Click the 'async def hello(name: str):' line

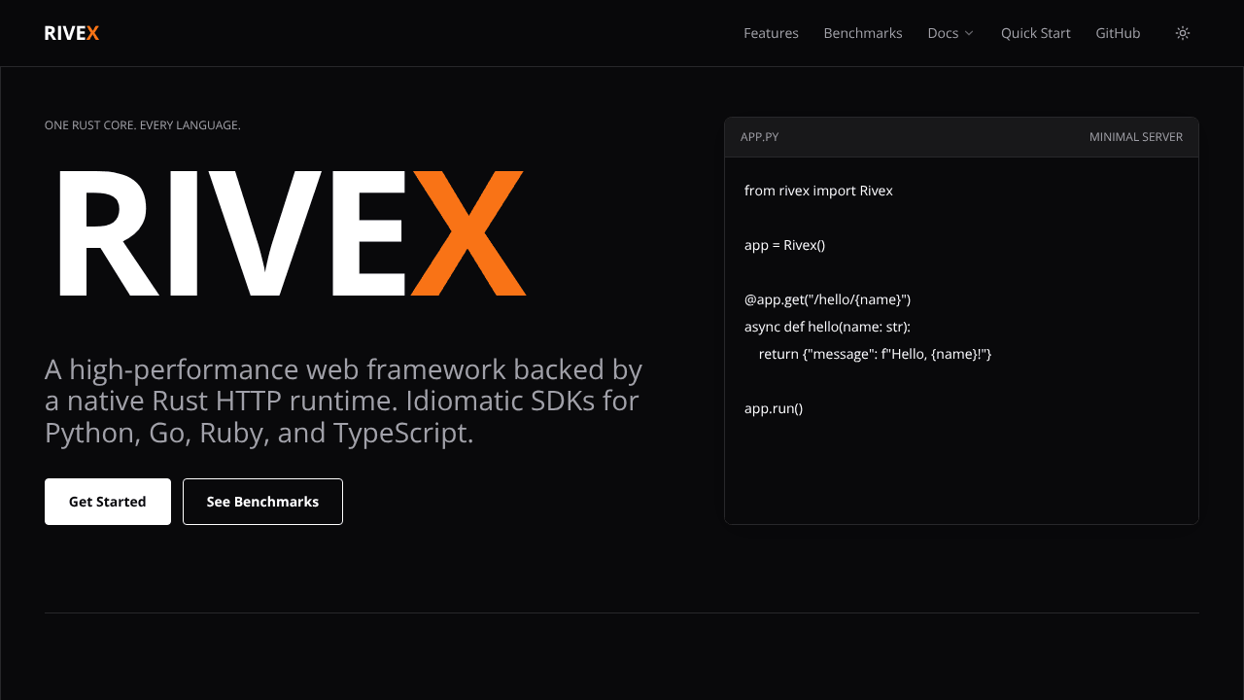pos(827,327)
